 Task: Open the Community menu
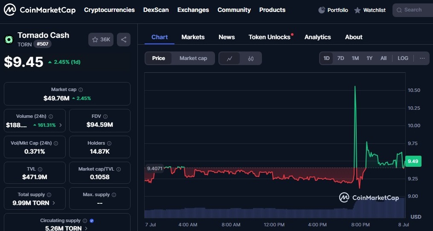(234, 10)
